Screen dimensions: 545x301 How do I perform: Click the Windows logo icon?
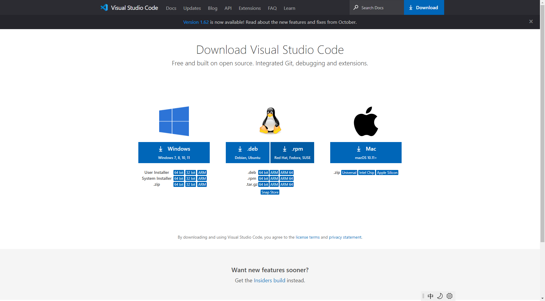click(174, 121)
